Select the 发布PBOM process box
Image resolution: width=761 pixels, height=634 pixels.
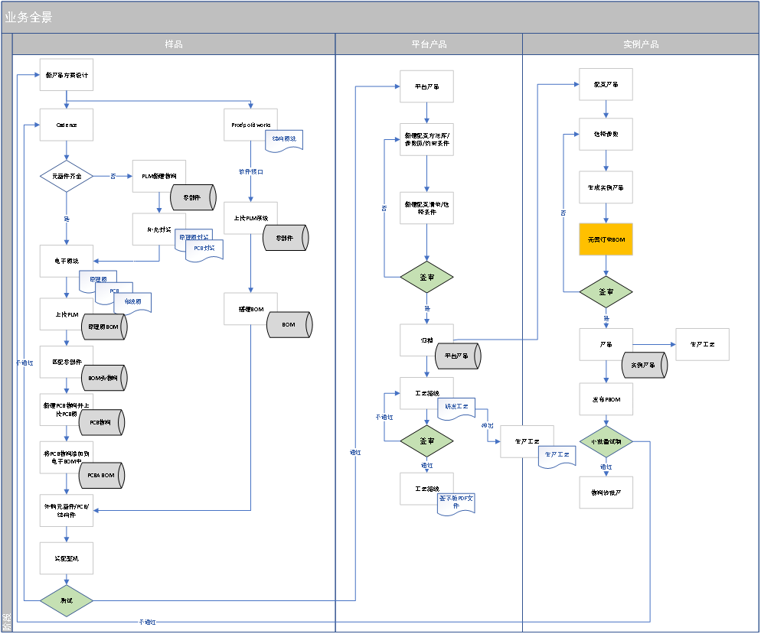(606, 399)
